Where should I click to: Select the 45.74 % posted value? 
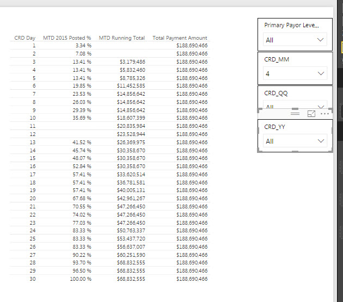click(82, 150)
